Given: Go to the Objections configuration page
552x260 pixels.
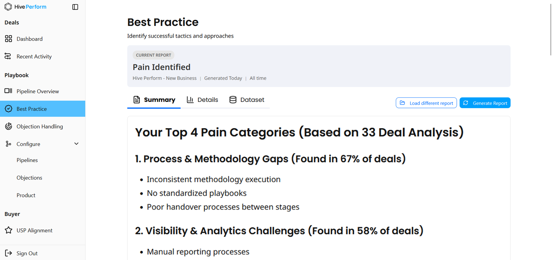Looking at the screenshot, I should [x=29, y=178].
